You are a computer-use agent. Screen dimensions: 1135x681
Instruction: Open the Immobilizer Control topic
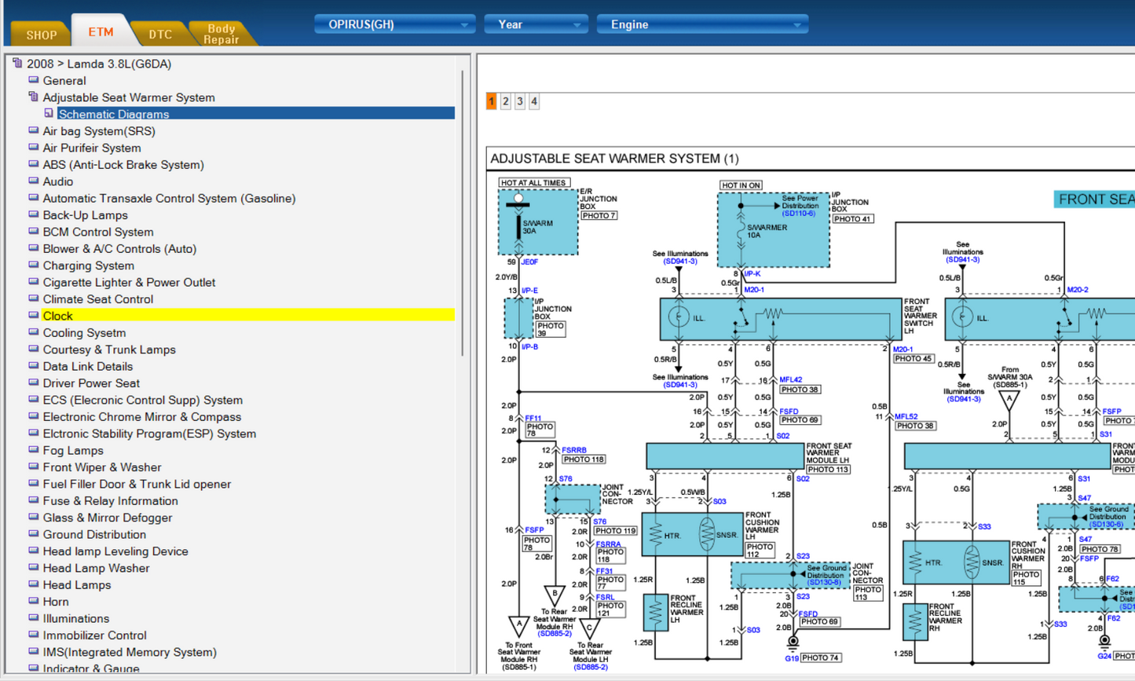coord(95,635)
